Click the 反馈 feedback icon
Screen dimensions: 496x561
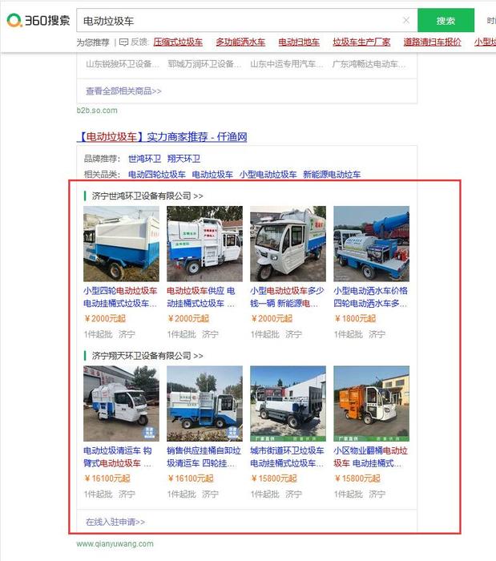tap(123, 42)
